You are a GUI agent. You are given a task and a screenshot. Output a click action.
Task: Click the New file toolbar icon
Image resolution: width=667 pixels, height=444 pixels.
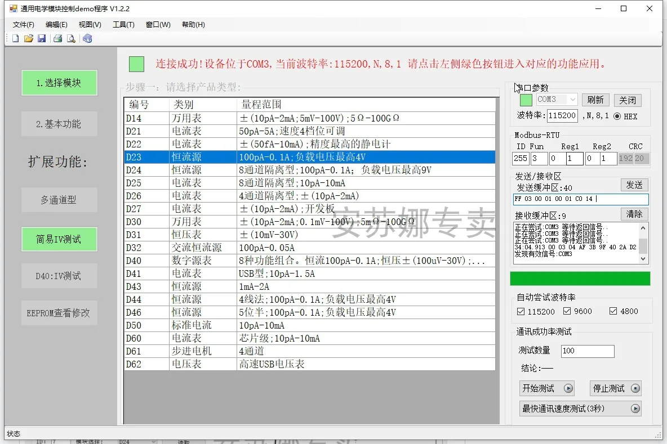point(15,38)
